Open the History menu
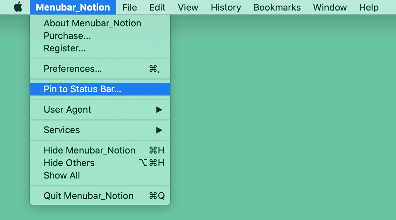This screenshot has width=396, height=220. pos(226,7)
